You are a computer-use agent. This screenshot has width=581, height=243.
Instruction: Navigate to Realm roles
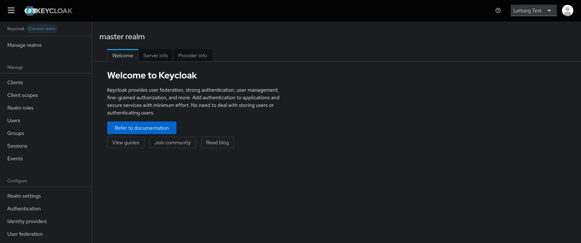click(46, 108)
